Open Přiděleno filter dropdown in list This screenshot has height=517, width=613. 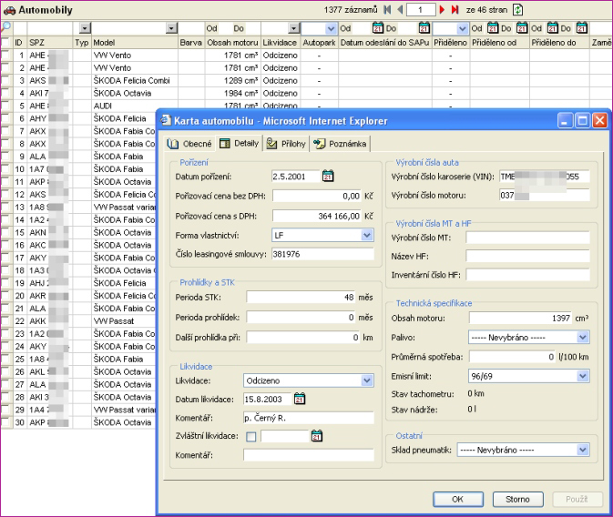tap(463, 28)
